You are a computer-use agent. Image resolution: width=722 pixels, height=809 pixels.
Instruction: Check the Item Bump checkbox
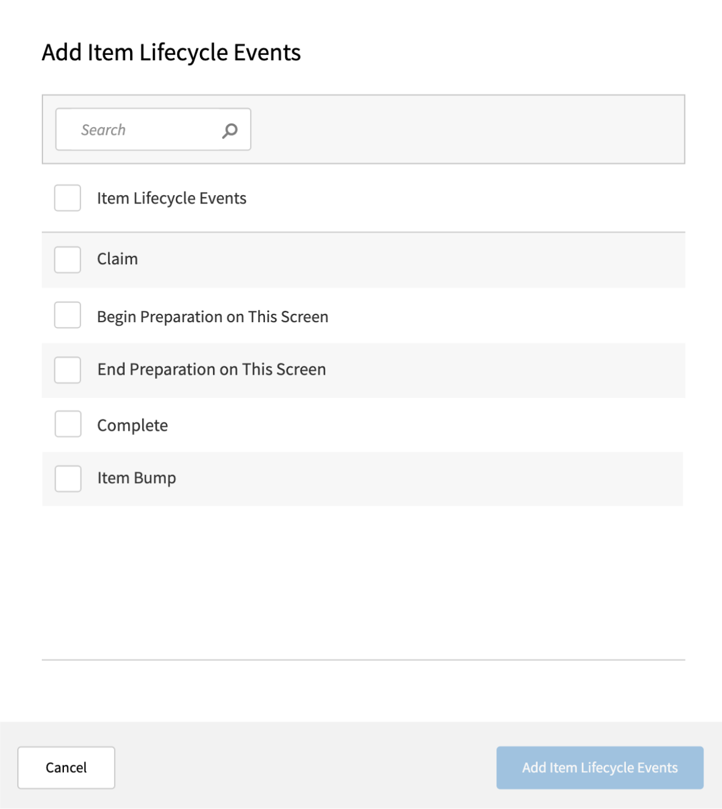(67, 478)
